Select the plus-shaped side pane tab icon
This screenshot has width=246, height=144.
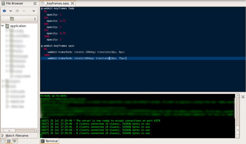15,141
